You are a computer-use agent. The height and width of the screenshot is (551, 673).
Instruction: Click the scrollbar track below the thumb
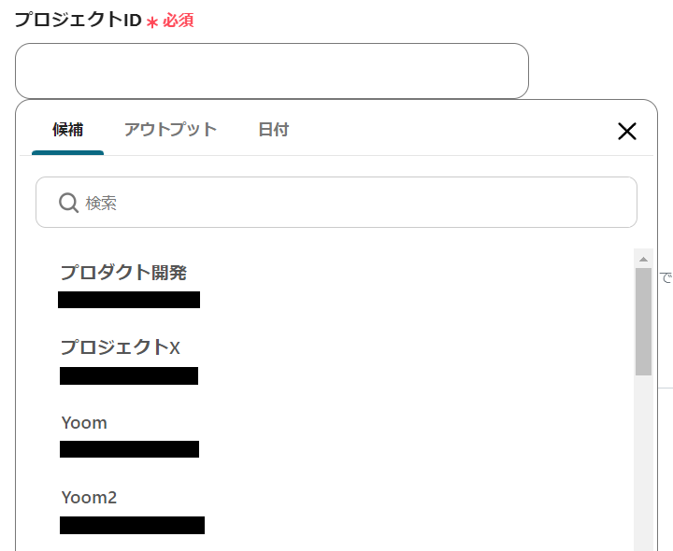click(x=643, y=467)
